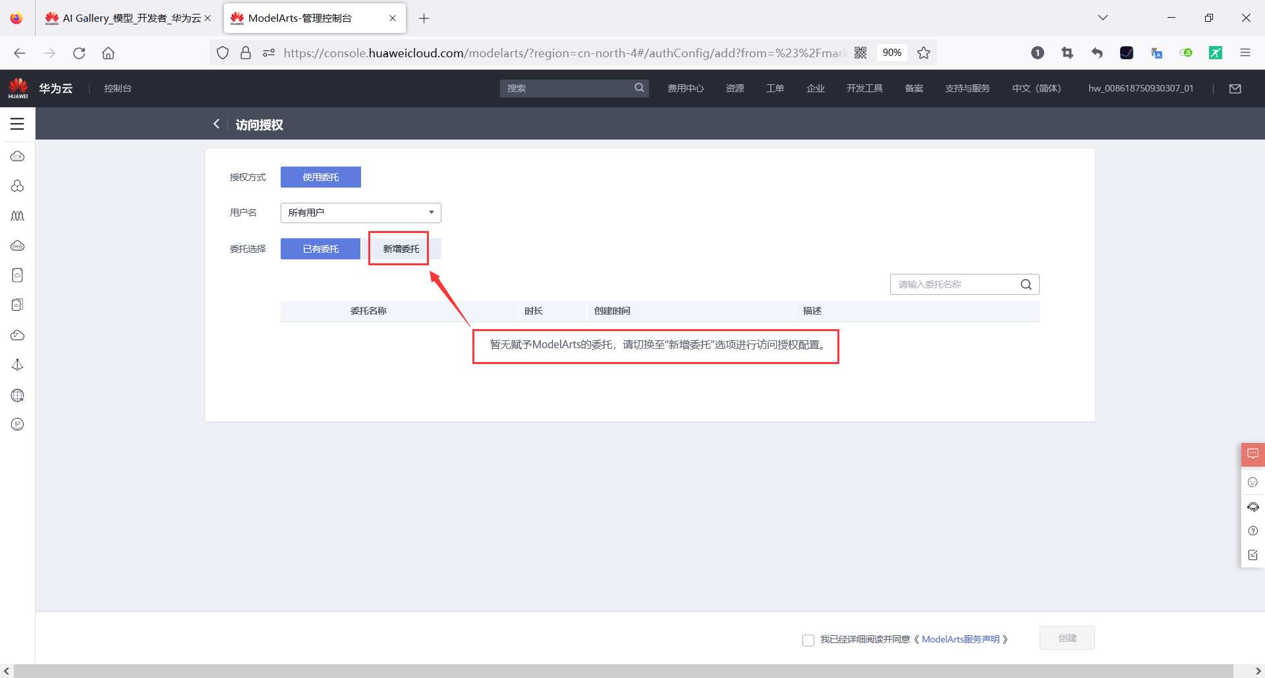This screenshot has width=1265, height=678.
Task: Click the IP circle icon in left sidebar
Action: tap(18, 424)
